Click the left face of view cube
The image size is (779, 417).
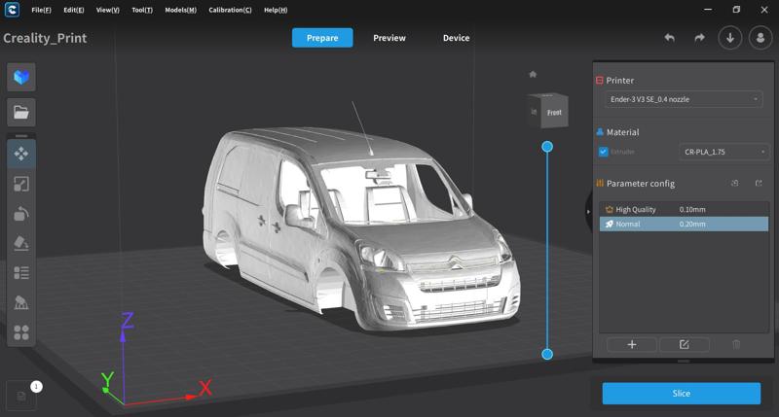click(534, 112)
